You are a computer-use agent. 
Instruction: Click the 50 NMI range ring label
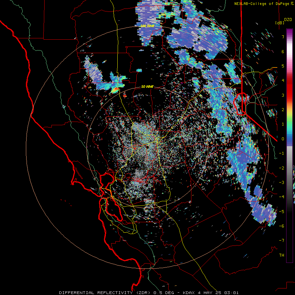click(x=147, y=87)
